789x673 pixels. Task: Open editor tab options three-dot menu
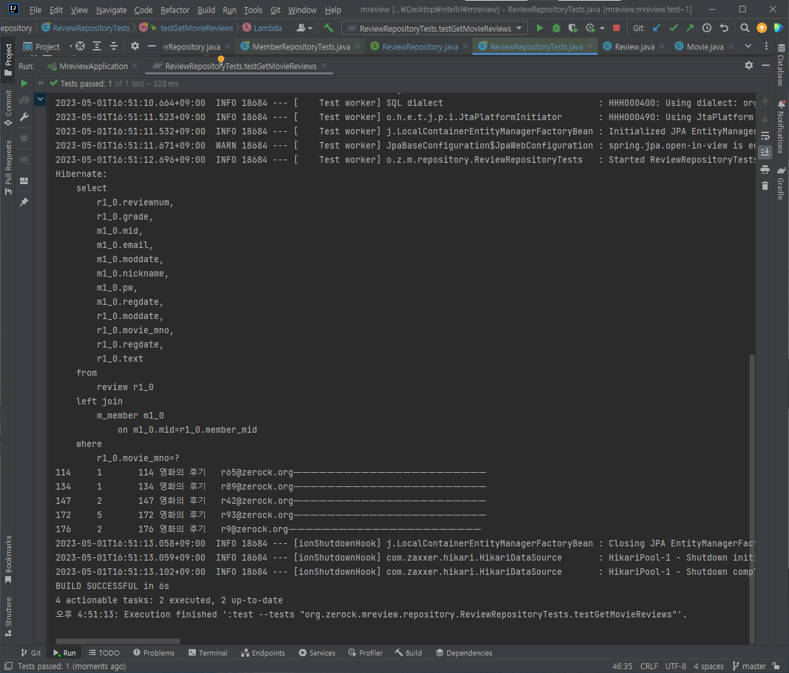tap(766, 46)
